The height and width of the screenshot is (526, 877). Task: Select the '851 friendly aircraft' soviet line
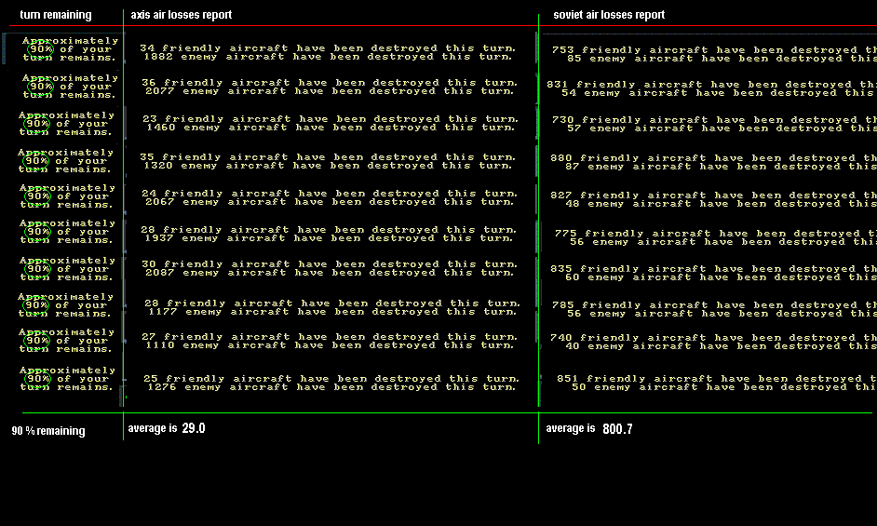pyautogui.click(x=717, y=378)
